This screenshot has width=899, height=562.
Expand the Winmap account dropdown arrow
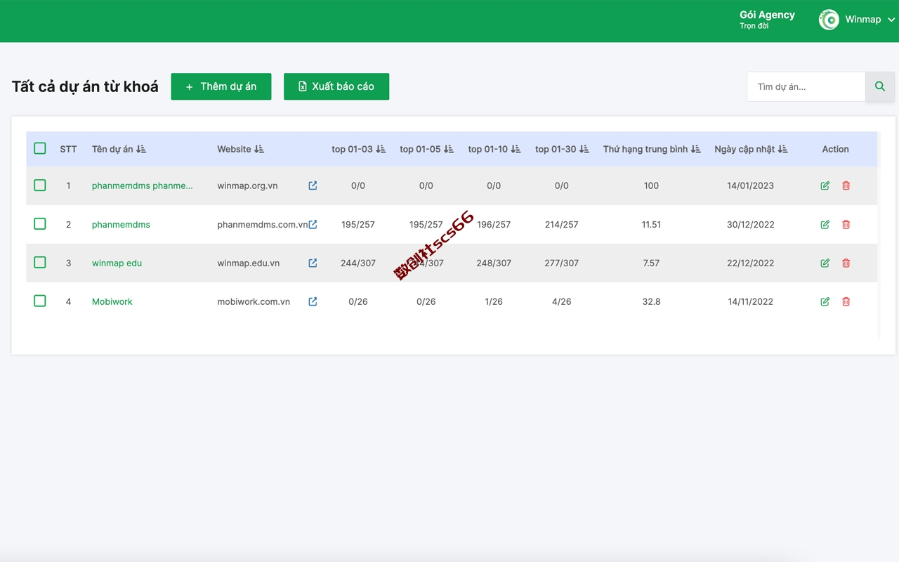click(x=891, y=20)
